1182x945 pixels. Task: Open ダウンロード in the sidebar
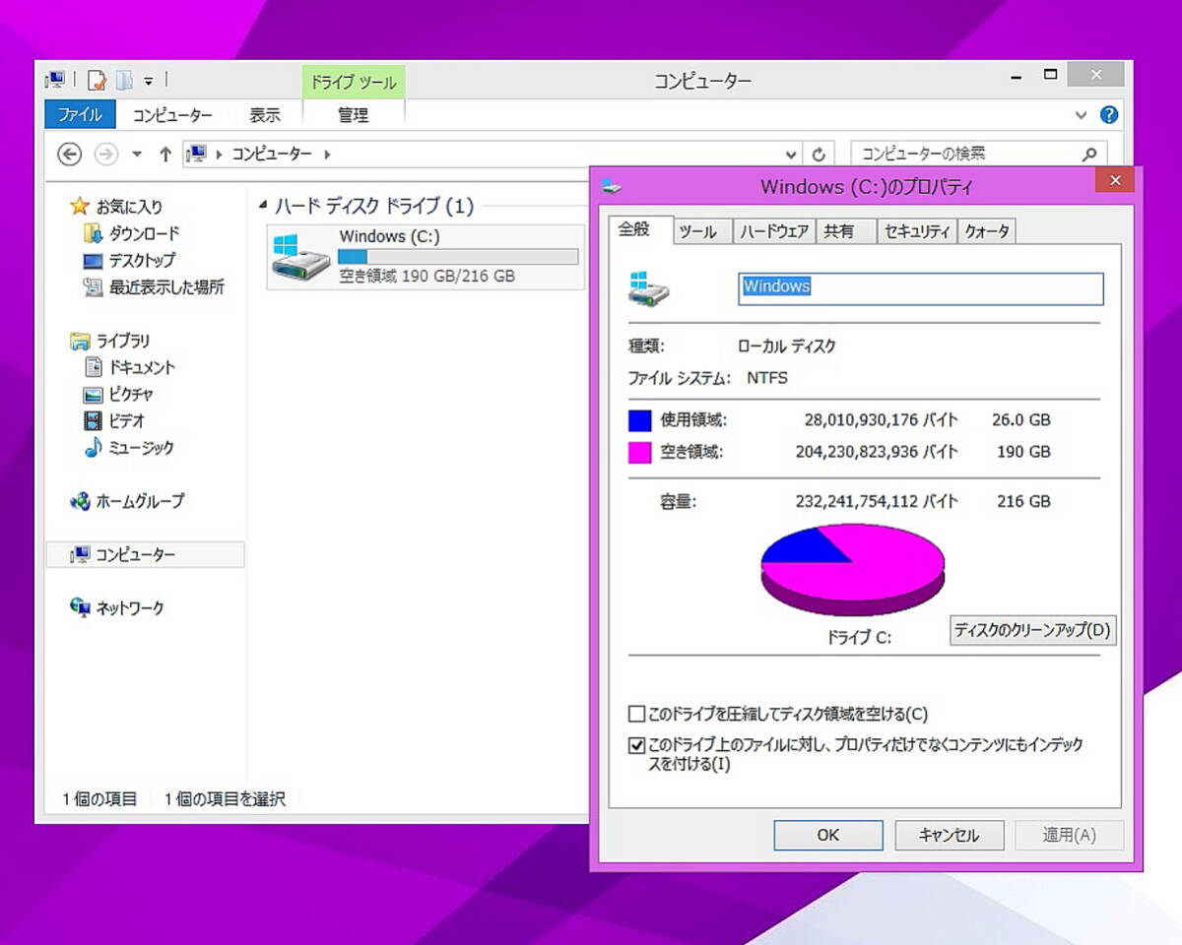coord(143,234)
